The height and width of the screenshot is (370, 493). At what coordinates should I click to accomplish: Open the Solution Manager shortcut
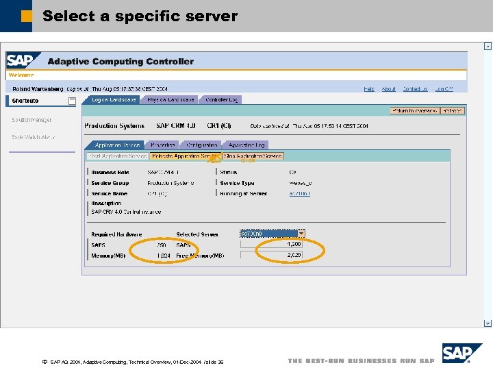pyautogui.click(x=31, y=120)
